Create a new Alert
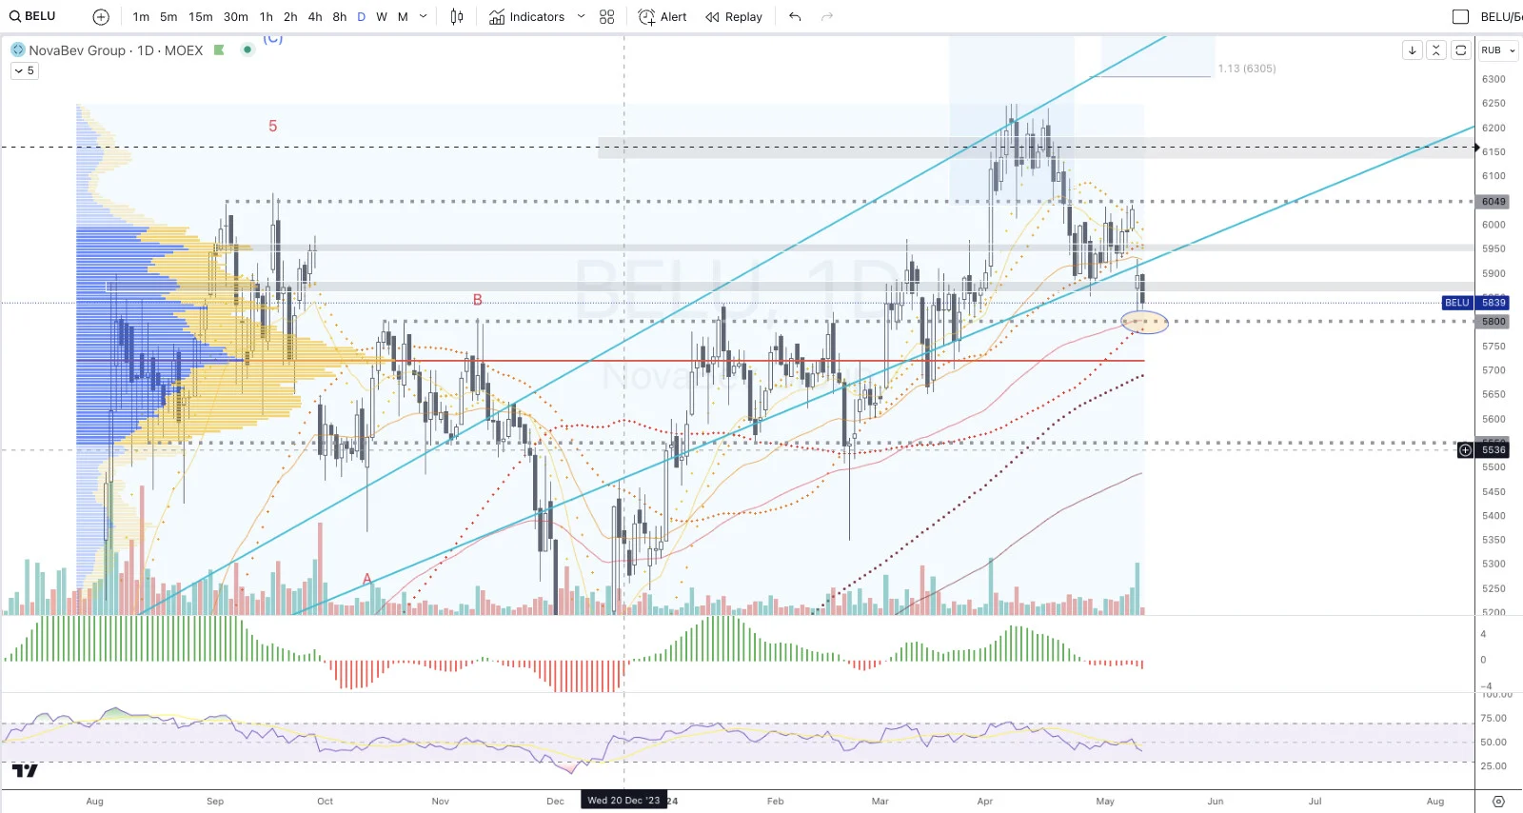 coord(663,16)
